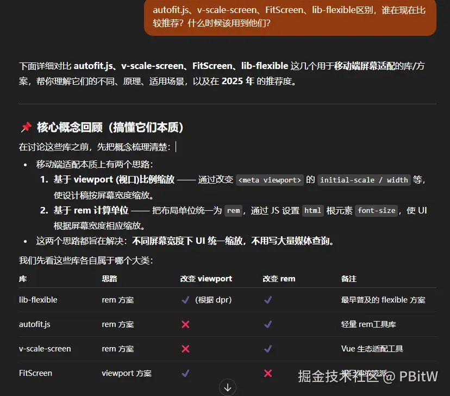
Task: Click the inline code 'html' tag
Action: pyautogui.click(x=312, y=211)
